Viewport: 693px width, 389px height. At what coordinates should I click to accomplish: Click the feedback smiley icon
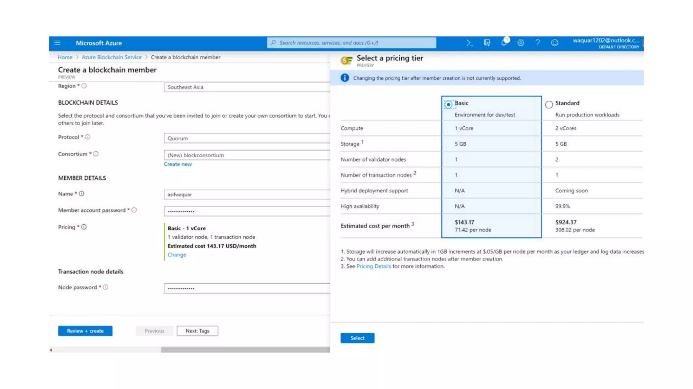point(554,43)
